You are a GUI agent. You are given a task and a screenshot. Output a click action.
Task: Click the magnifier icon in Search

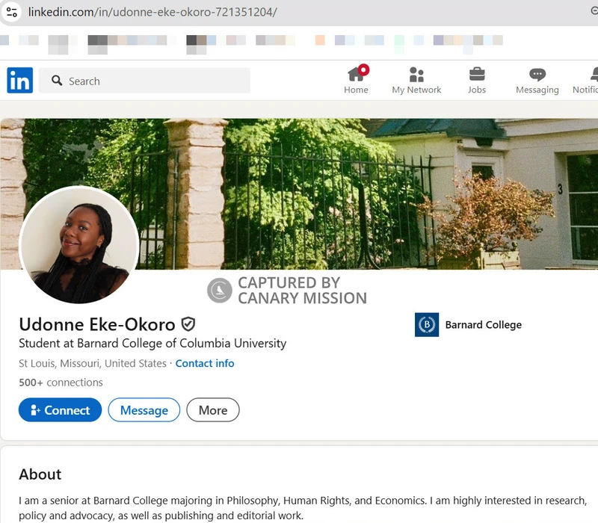point(57,81)
